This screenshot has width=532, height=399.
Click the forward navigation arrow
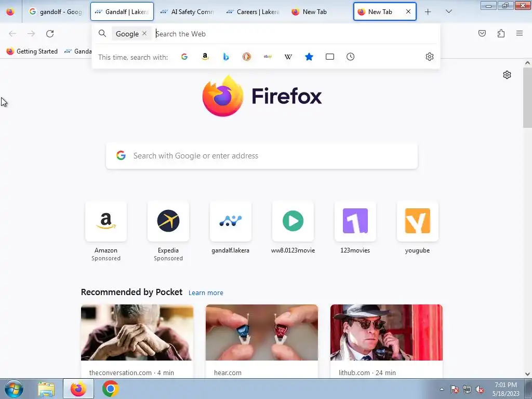pyautogui.click(x=31, y=34)
